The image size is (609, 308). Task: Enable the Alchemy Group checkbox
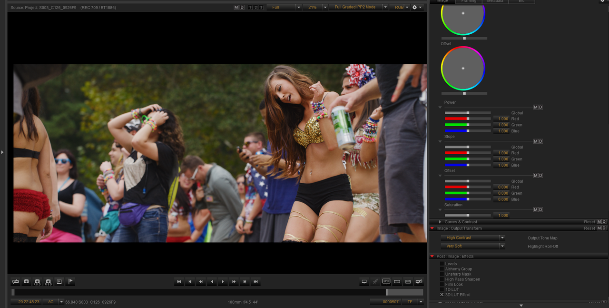pyautogui.click(x=442, y=269)
